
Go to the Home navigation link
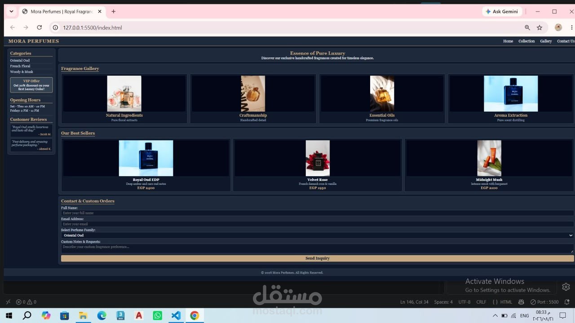(508, 41)
